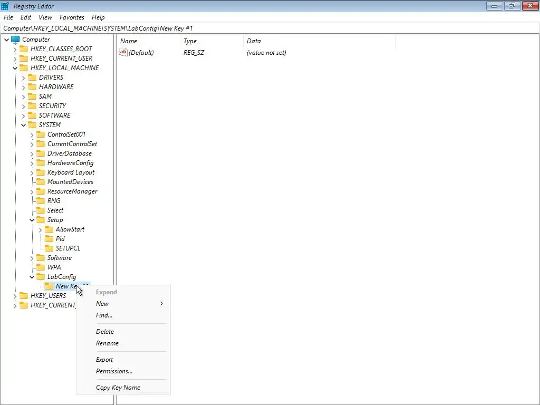The height and width of the screenshot is (405, 540).
Task: Click the registry path address bar
Action: point(269,28)
